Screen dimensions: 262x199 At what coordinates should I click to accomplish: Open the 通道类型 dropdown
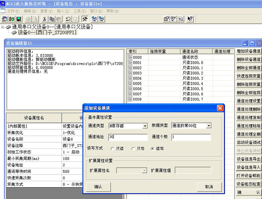coord(145,126)
